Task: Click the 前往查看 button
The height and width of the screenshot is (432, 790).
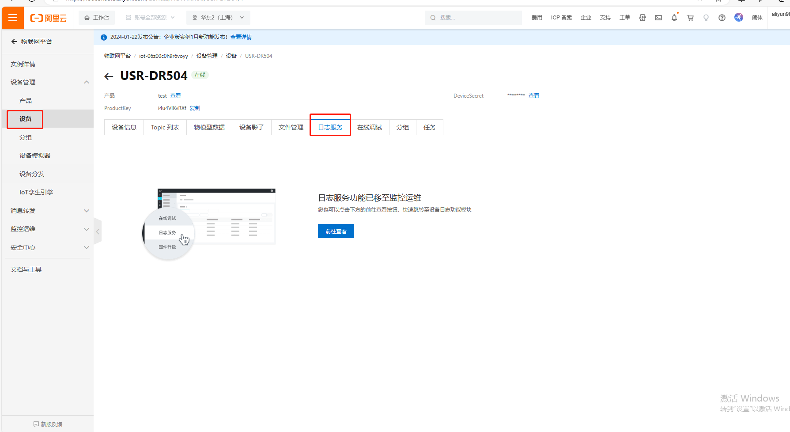Action: 336,231
